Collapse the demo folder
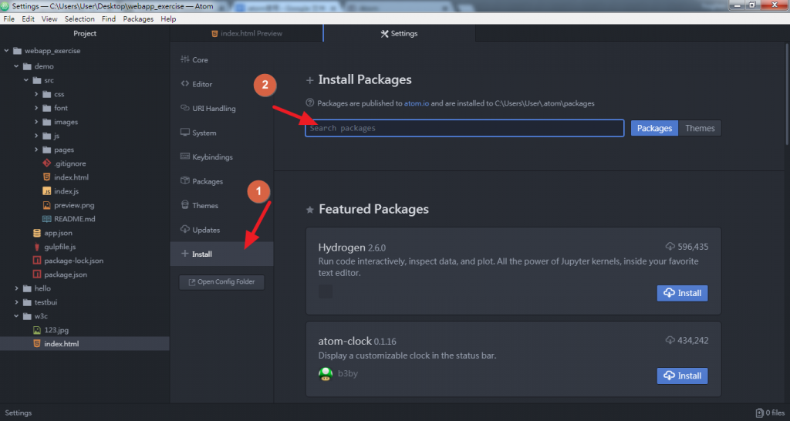This screenshot has width=790, height=421. click(x=16, y=66)
